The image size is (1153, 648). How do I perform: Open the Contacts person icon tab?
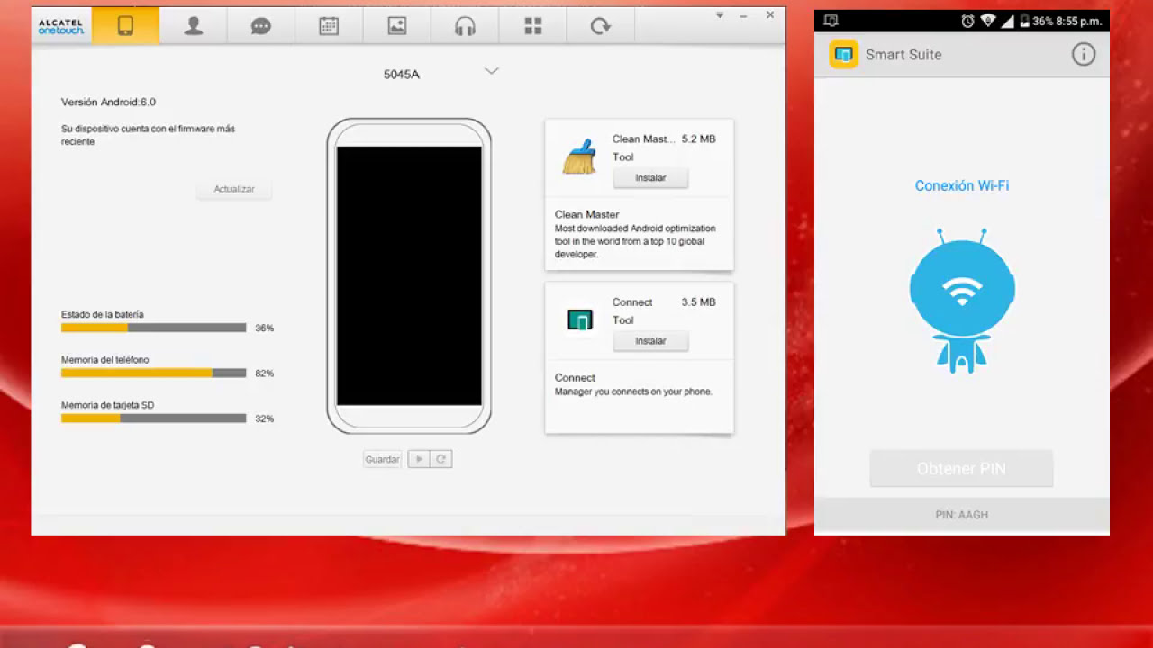coord(193,26)
